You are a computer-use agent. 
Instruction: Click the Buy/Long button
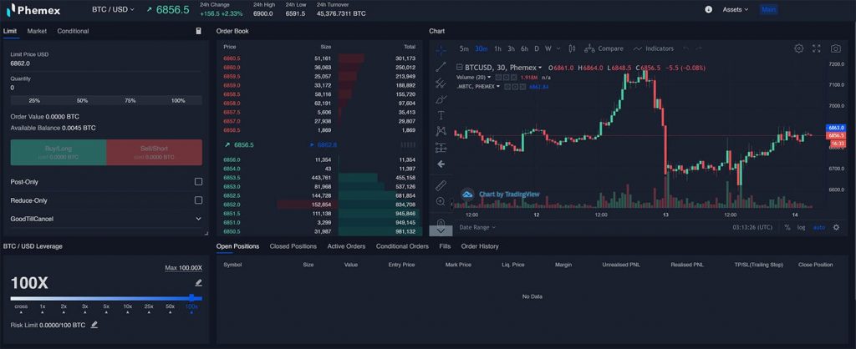(x=59, y=152)
